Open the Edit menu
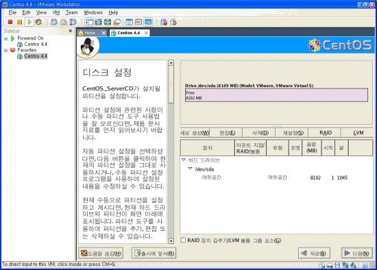Viewport: 377px width, 270px height. click(x=26, y=12)
